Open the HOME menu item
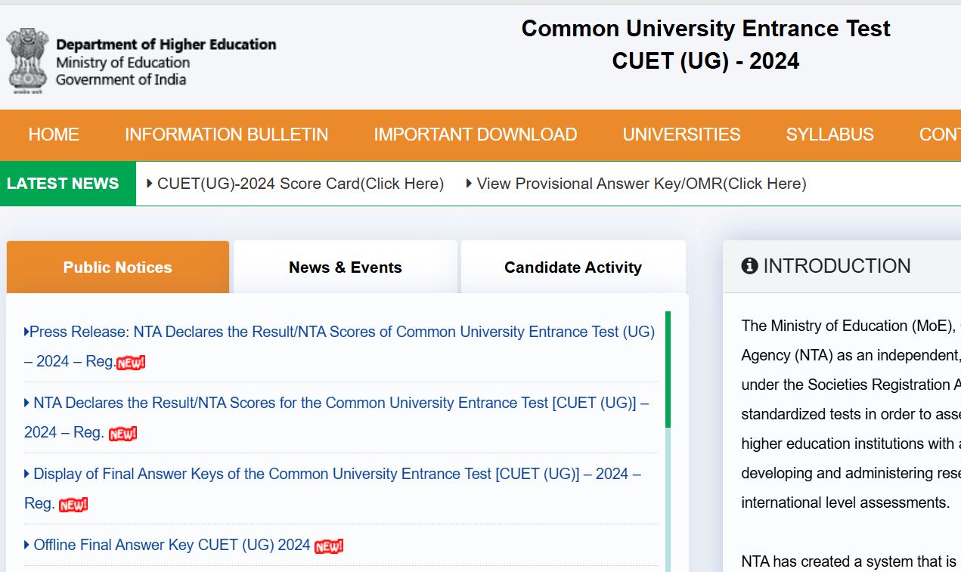 [x=54, y=134]
